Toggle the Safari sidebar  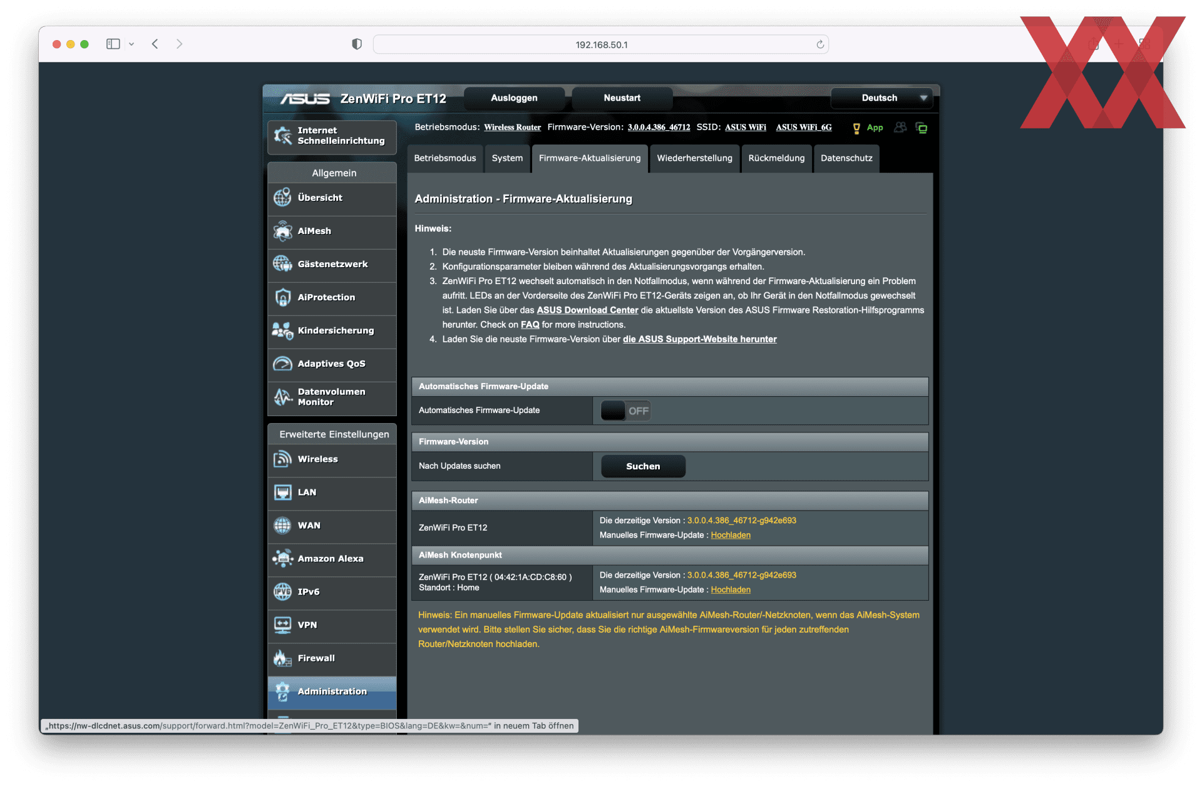click(113, 44)
